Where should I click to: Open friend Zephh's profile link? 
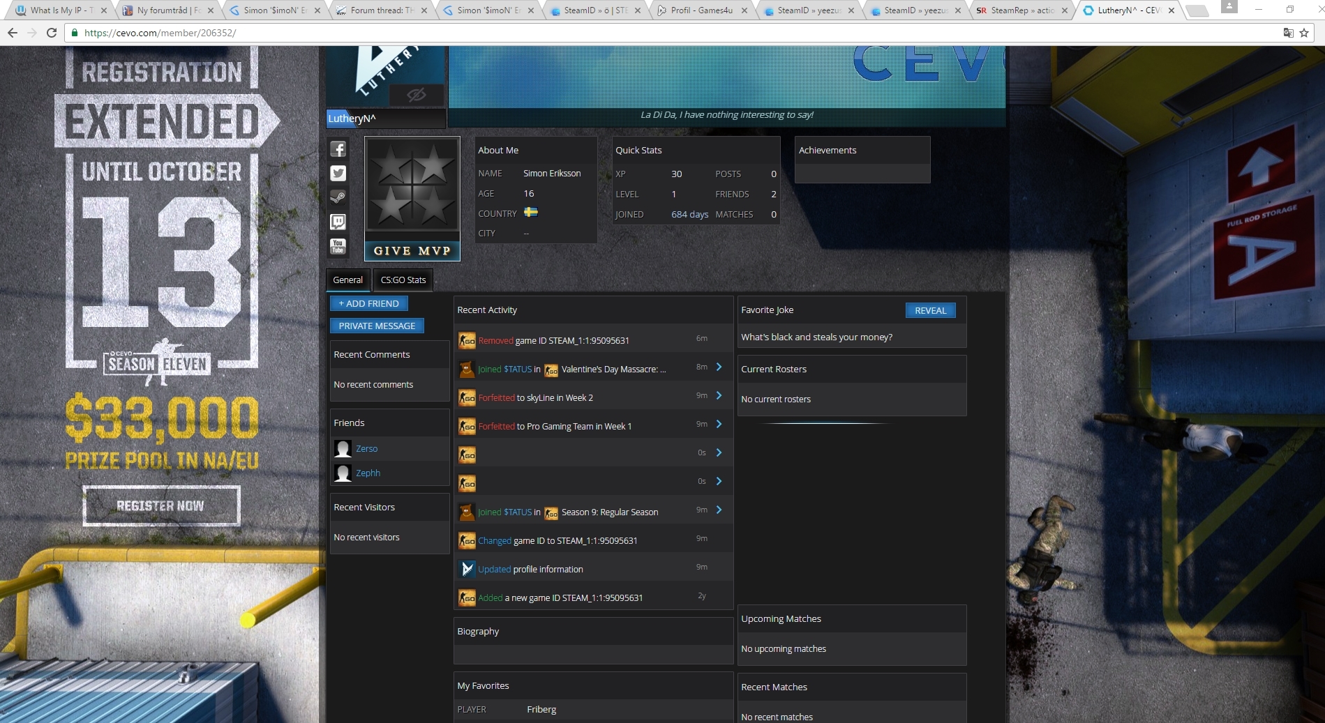[x=368, y=473]
